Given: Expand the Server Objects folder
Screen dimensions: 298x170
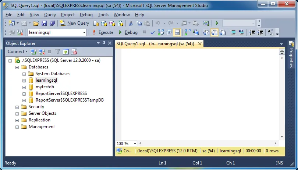Looking at the screenshot, I should tap(17, 114).
